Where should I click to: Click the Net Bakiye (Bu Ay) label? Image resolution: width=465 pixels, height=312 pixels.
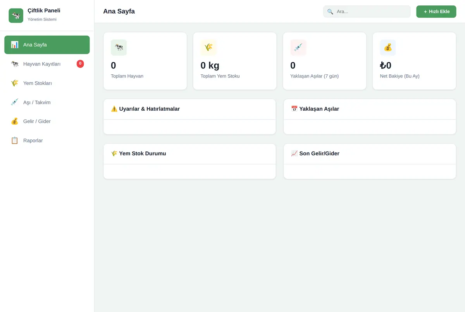[x=400, y=76]
